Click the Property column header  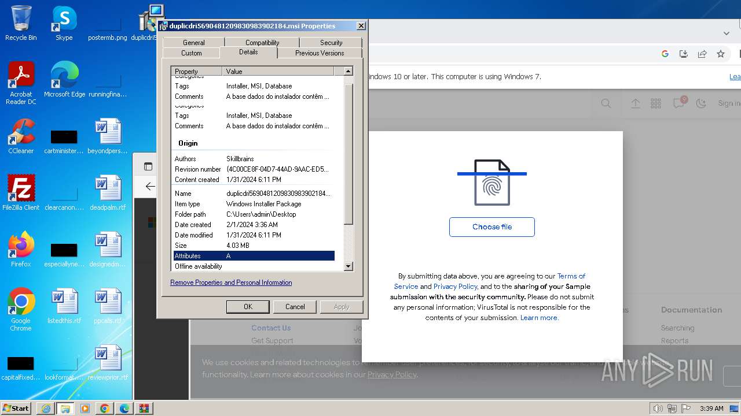(197, 71)
